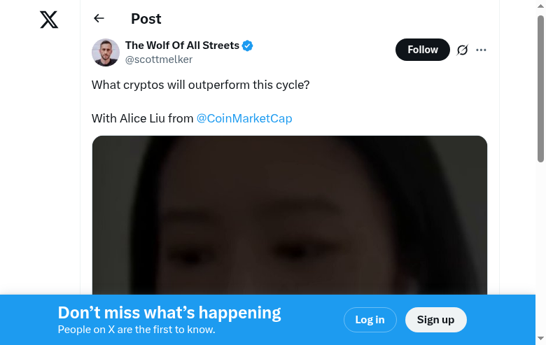The width and height of the screenshot is (546, 345).
Task: Click The Wolf Of All Streets name
Action: tap(182, 45)
